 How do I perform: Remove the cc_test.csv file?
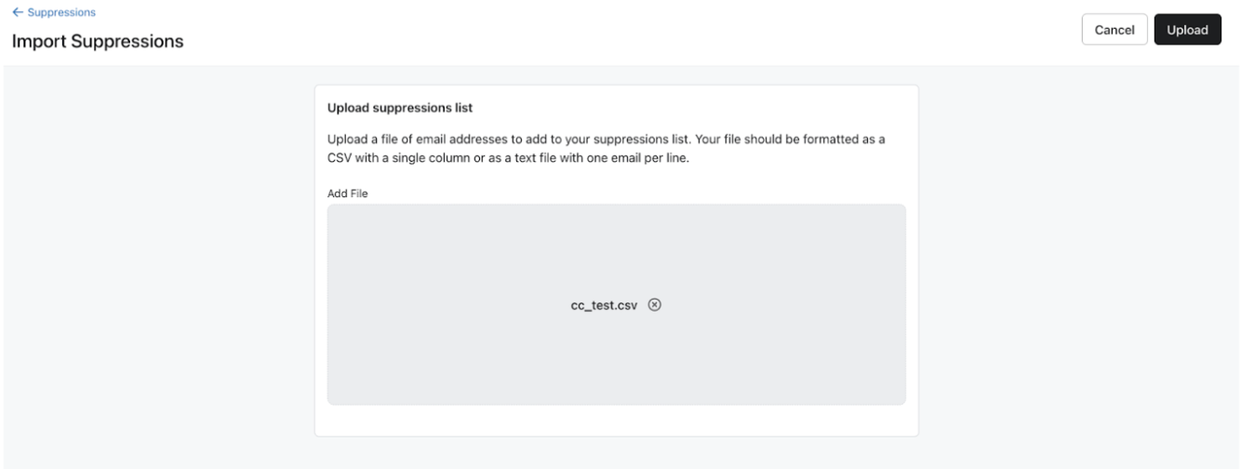(654, 305)
